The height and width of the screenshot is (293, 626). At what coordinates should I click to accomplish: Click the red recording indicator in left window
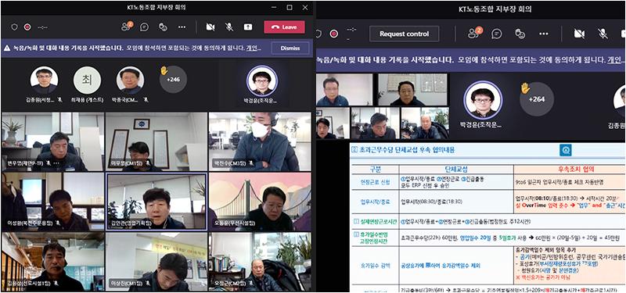pos(27,27)
